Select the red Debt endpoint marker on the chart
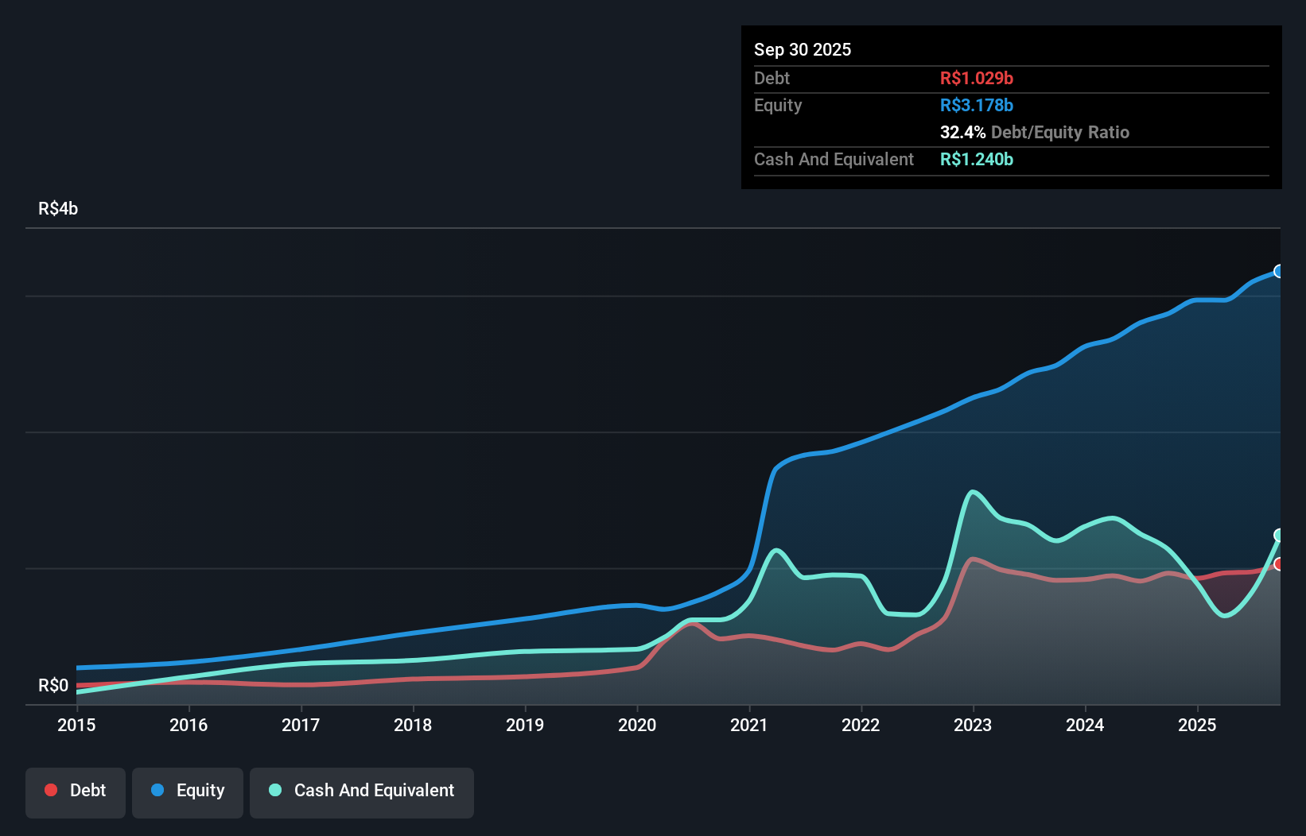 pos(1278,563)
